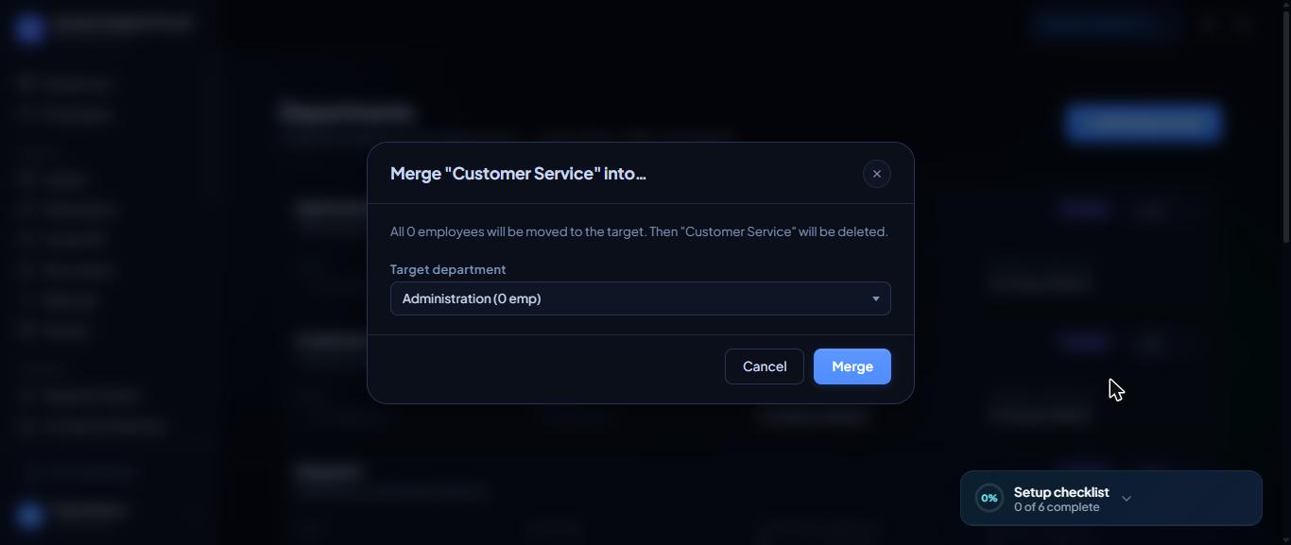This screenshot has width=1291, height=545.
Task: Open the Target department dropdown
Action: point(641,298)
